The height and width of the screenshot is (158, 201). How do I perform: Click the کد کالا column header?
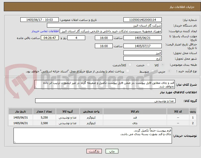pyautogui.click(x=178, y=111)
